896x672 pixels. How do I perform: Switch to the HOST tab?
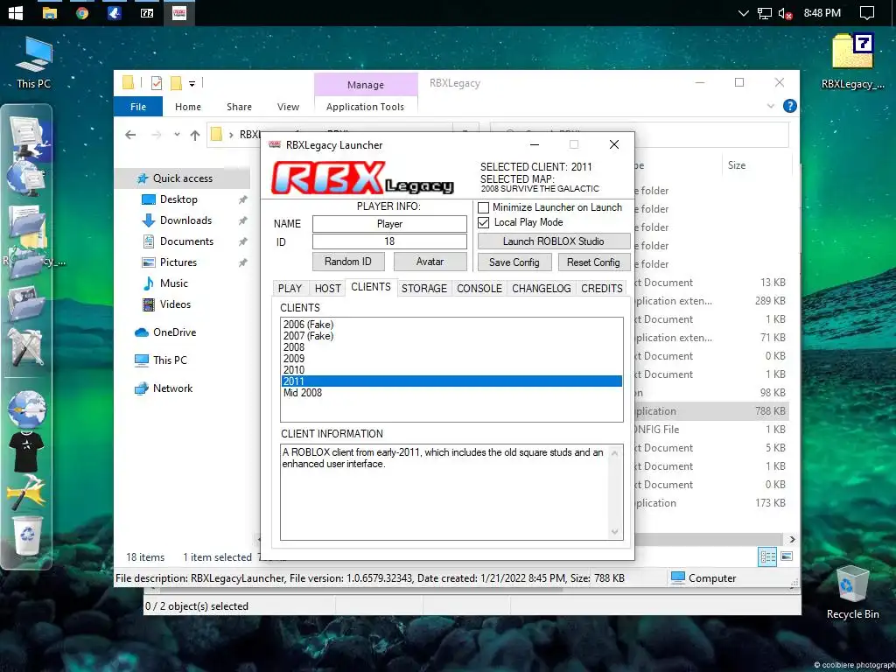tap(327, 289)
